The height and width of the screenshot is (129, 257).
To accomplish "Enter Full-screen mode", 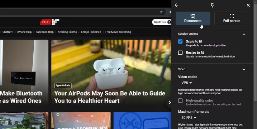I will (x=231, y=18).
